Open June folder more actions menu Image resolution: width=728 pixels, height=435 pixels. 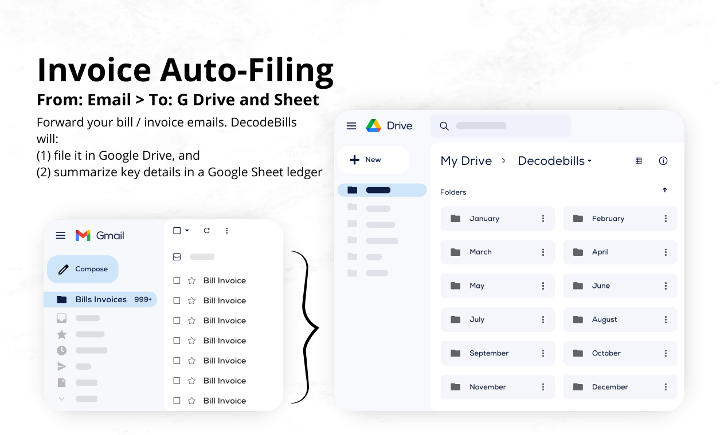point(666,286)
